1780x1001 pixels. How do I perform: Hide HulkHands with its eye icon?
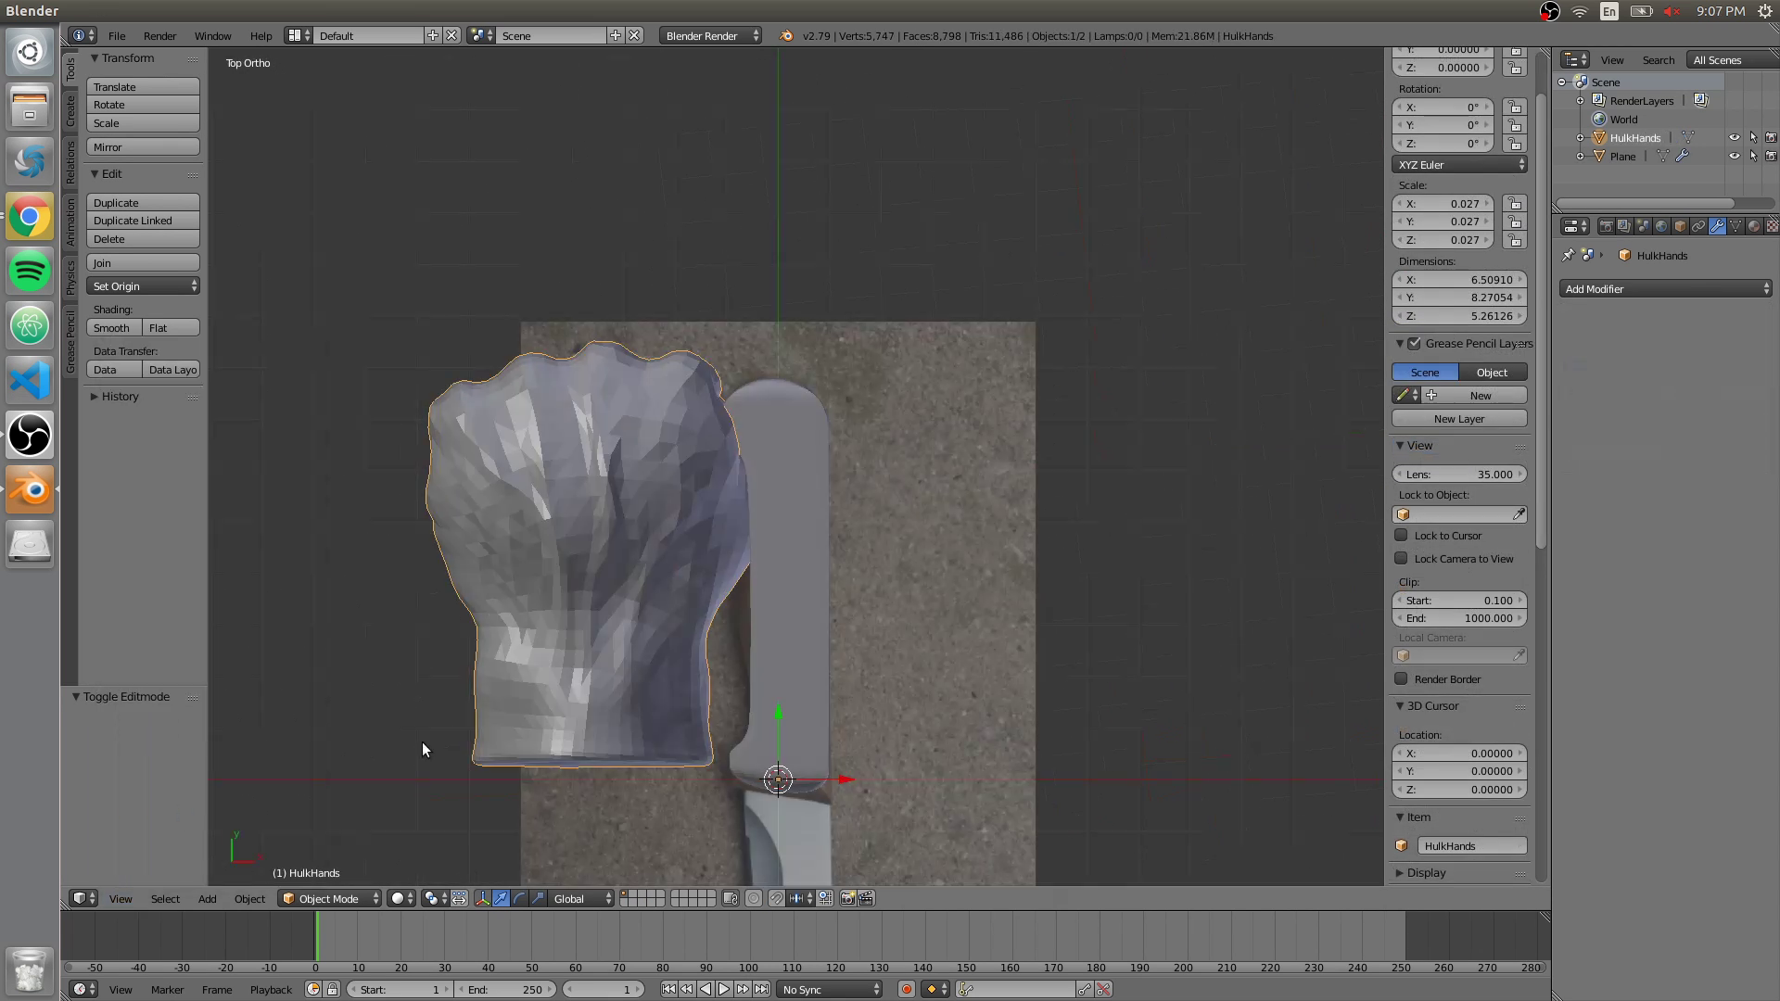(x=1735, y=138)
